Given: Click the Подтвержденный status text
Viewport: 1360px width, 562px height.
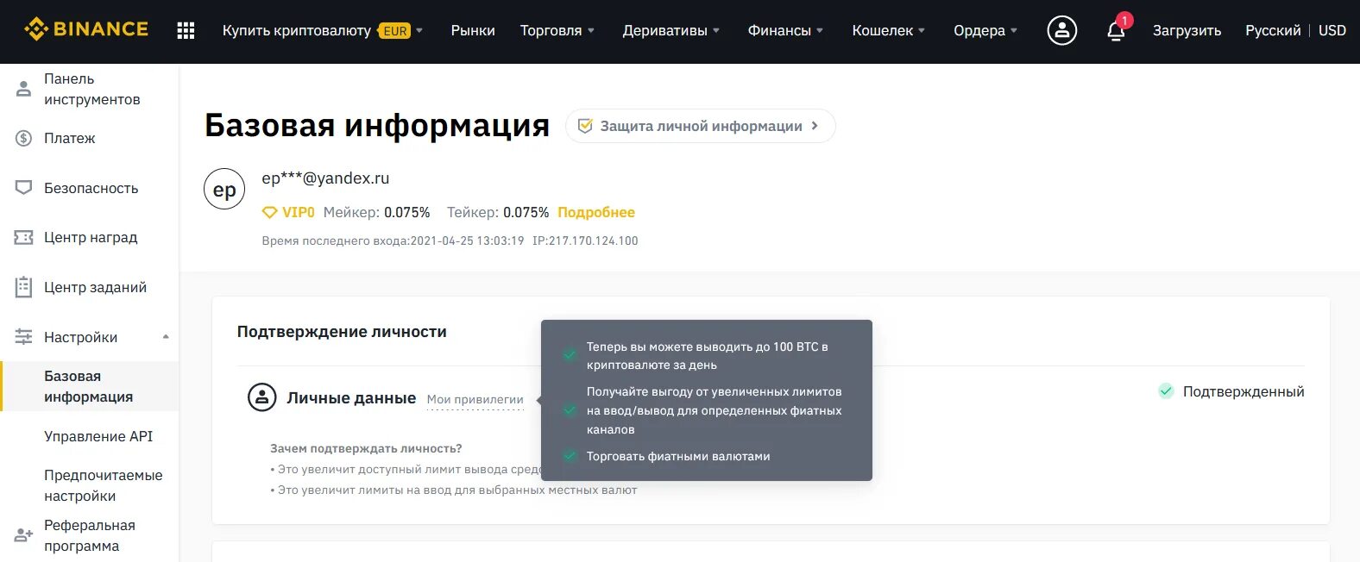Looking at the screenshot, I should pyautogui.click(x=1244, y=391).
